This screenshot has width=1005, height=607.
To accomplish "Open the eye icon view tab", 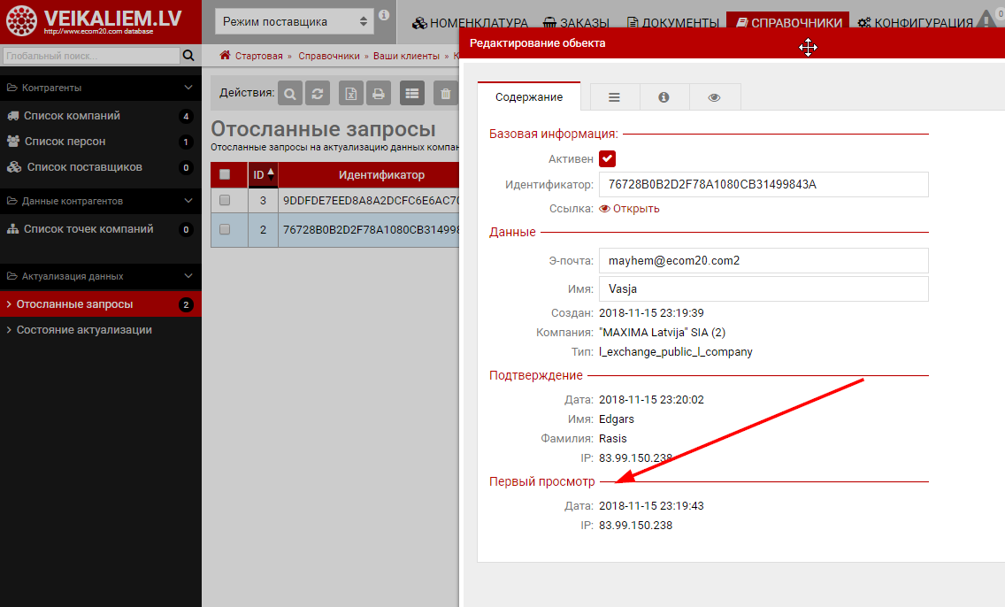I will [x=714, y=97].
